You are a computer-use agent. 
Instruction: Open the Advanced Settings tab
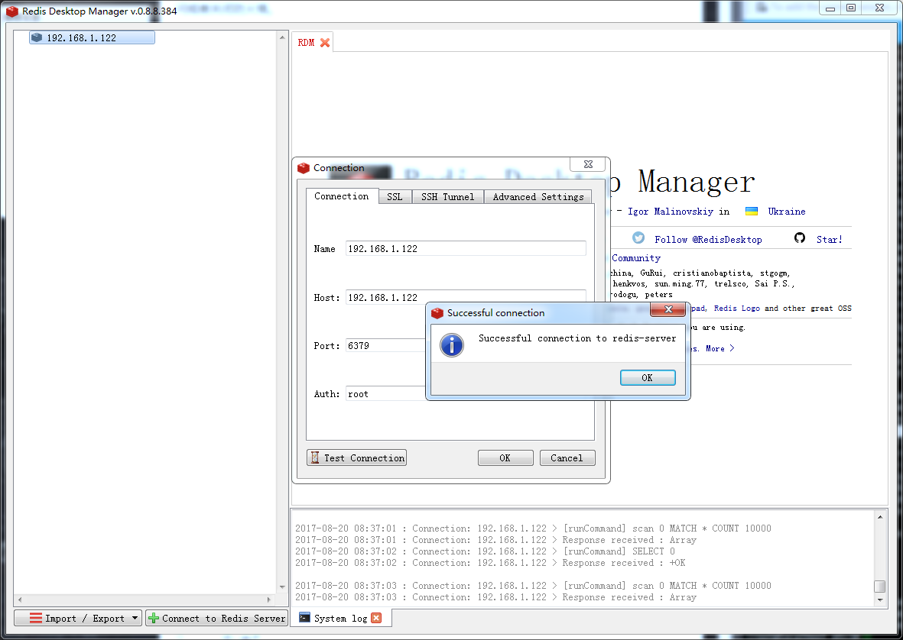coord(538,196)
